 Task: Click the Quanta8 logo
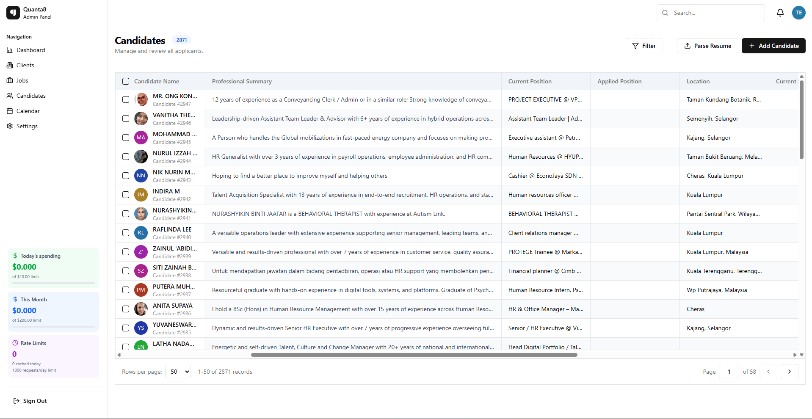coord(13,13)
